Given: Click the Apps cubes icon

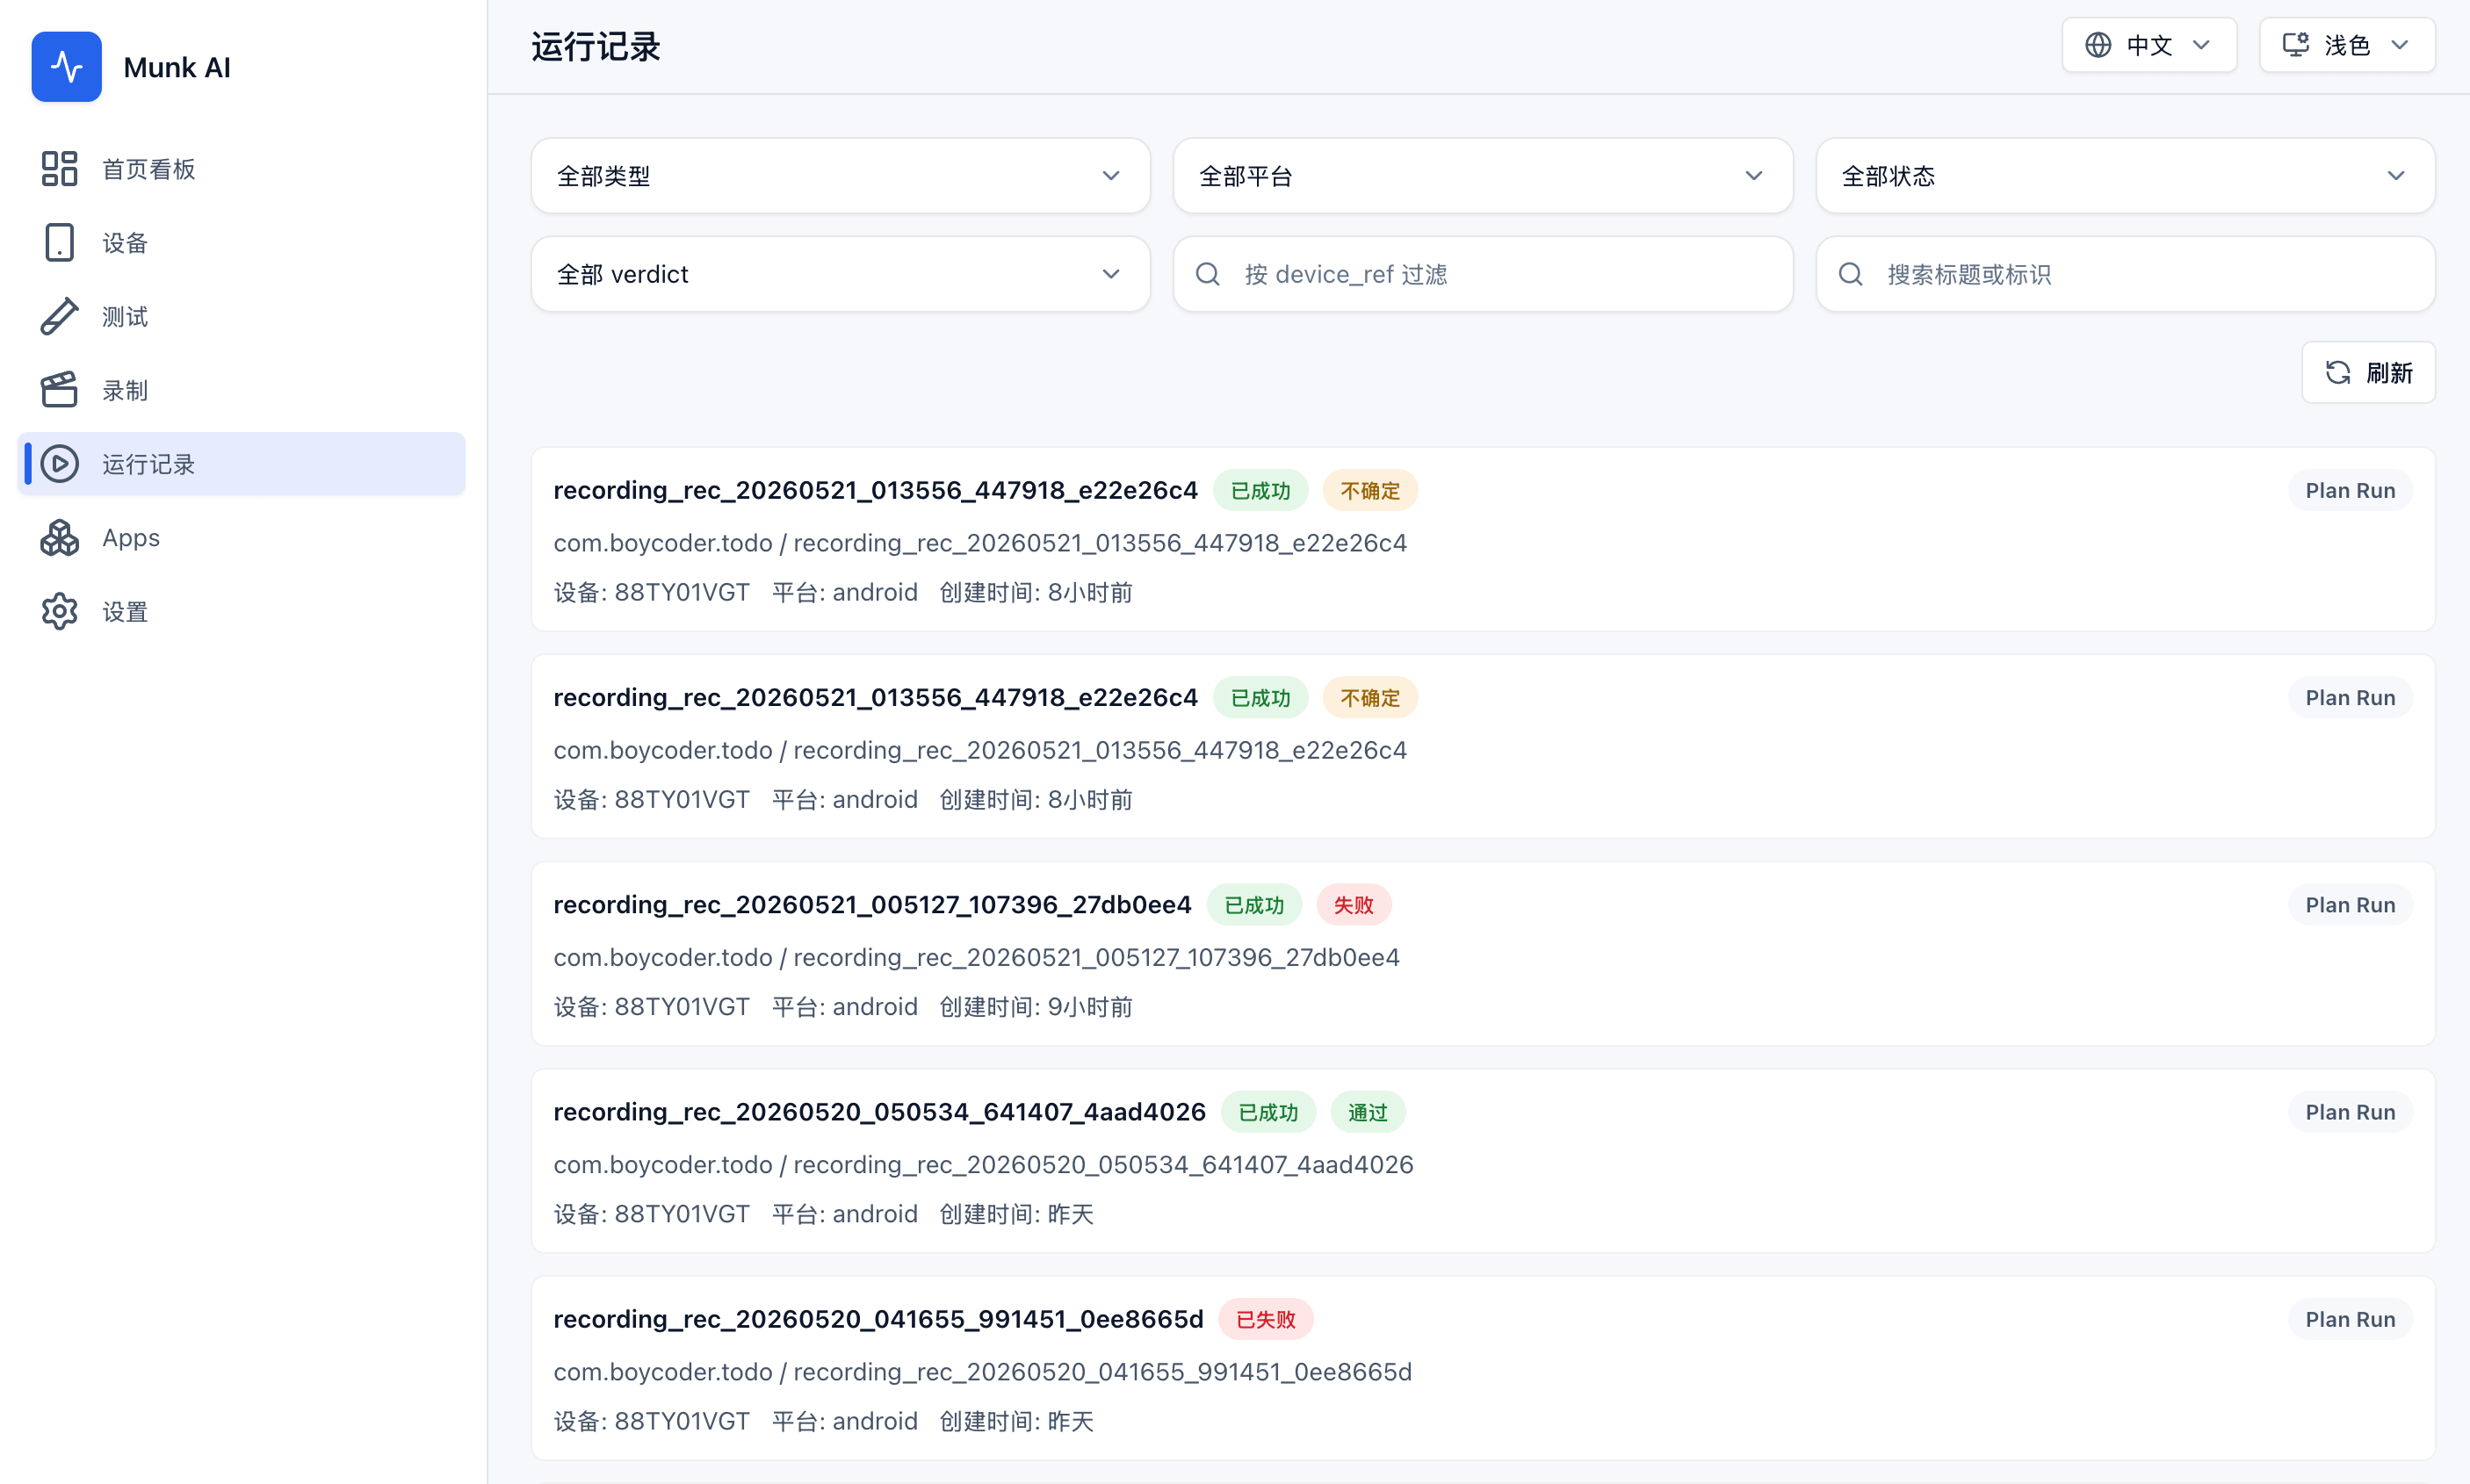Looking at the screenshot, I should [59, 538].
